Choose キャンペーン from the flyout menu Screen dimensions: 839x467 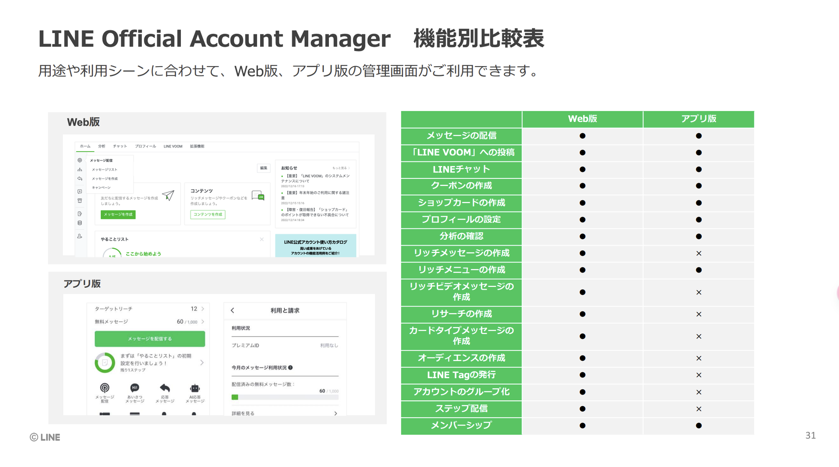[x=102, y=188]
